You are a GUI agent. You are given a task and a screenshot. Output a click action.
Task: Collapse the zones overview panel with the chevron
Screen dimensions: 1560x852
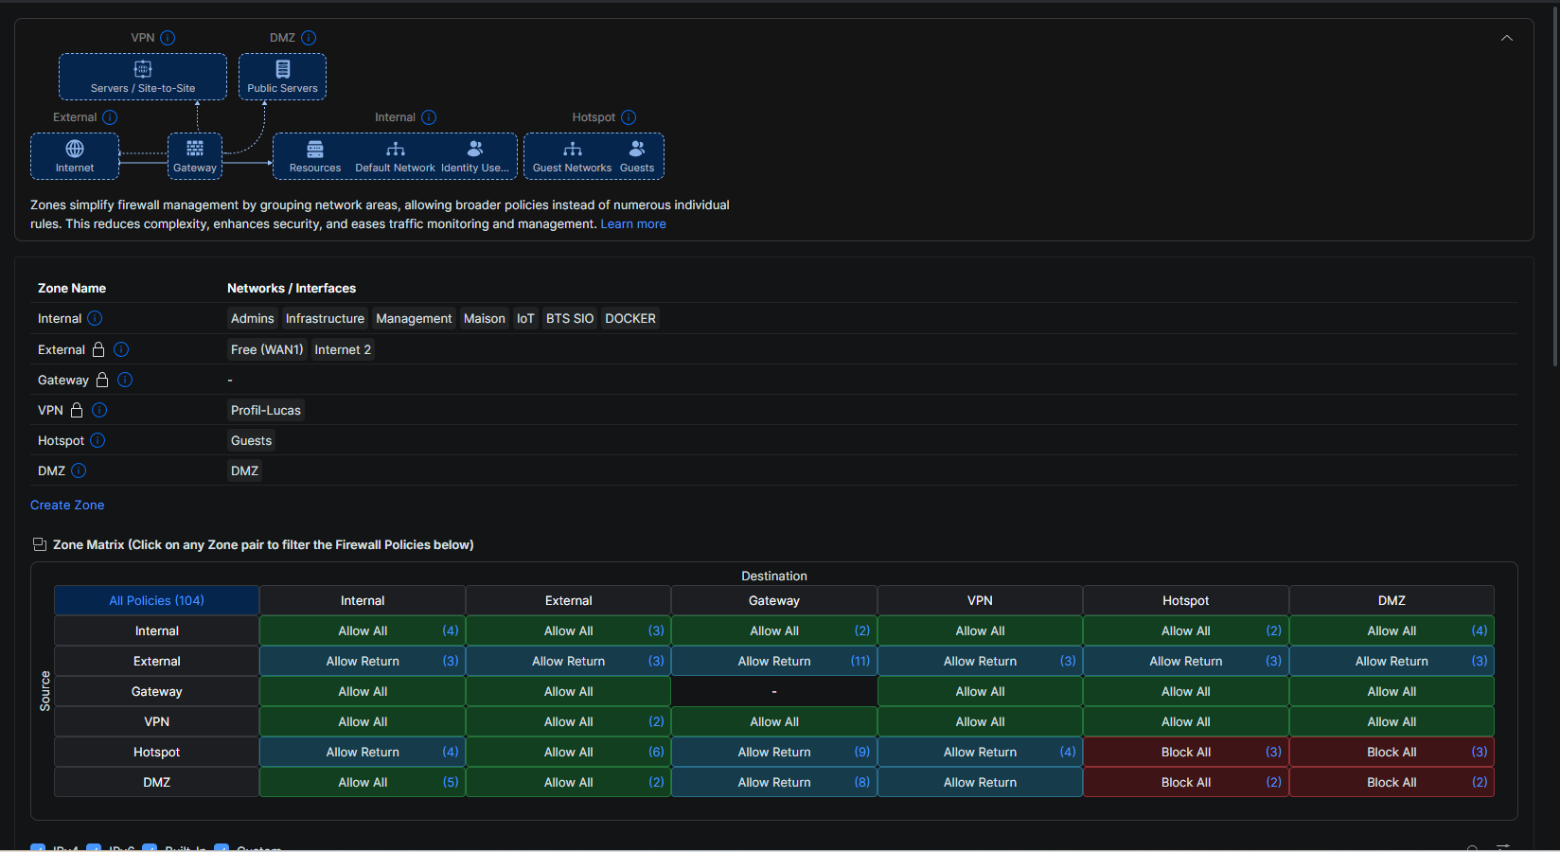tap(1507, 38)
